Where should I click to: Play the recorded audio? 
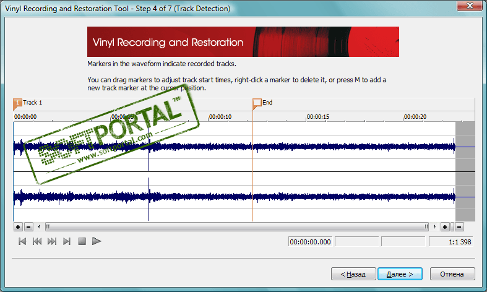click(x=97, y=241)
